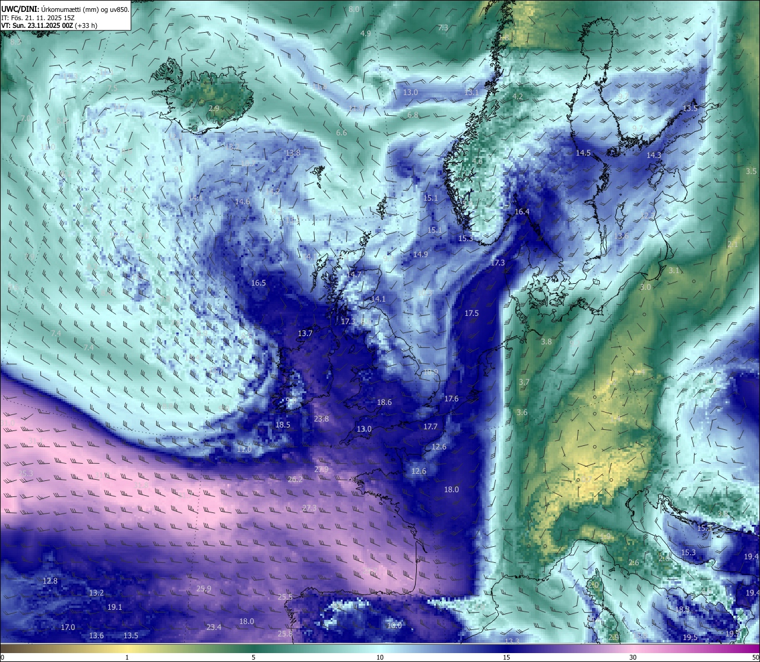Click the 13.5 value near Finland
Screen dimensions: 760x662
coord(690,109)
